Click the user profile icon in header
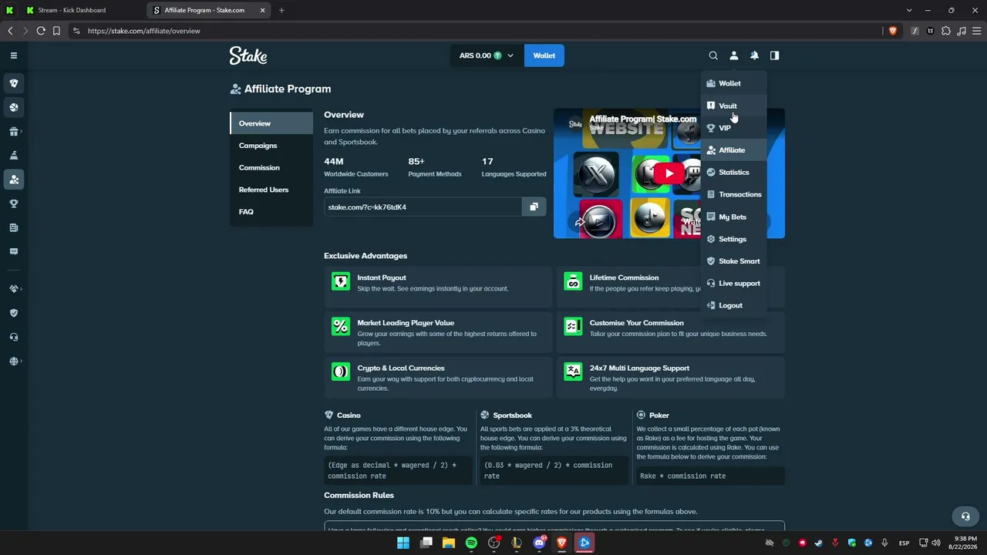This screenshot has height=555, width=987. pos(734,55)
